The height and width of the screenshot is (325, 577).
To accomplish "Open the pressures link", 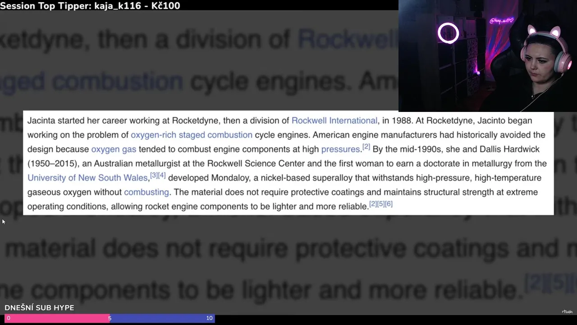I will (340, 149).
